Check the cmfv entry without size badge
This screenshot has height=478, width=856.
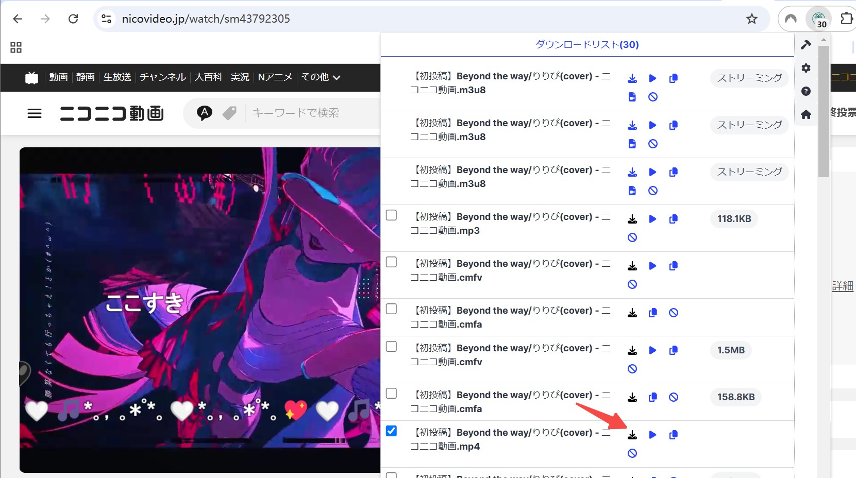pyautogui.click(x=392, y=262)
